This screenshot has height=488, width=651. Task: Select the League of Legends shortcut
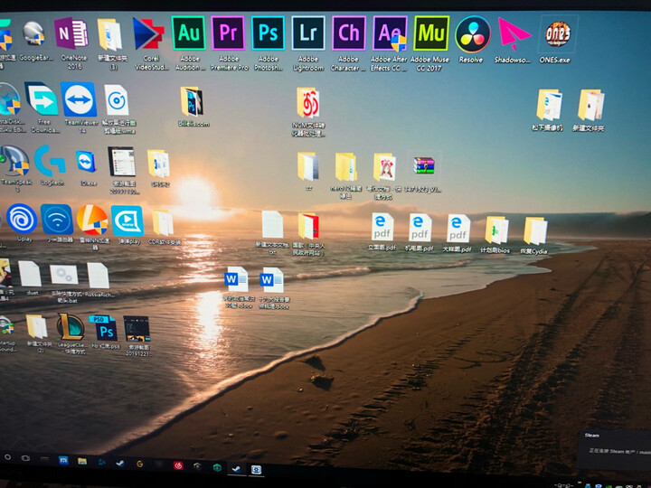click(x=71, y=327)
